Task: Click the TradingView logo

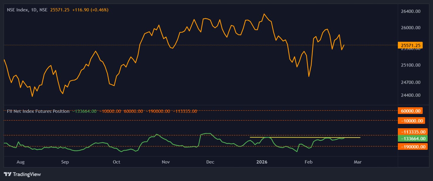Action: coord(22,174)
